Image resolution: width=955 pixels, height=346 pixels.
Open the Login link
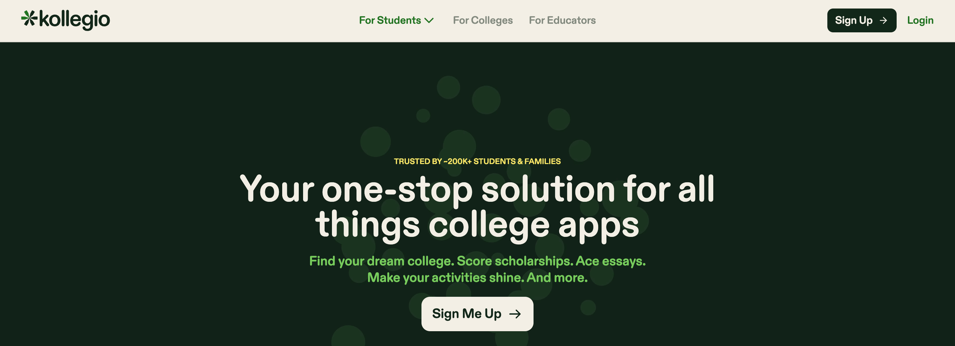(x=920, y=20)
